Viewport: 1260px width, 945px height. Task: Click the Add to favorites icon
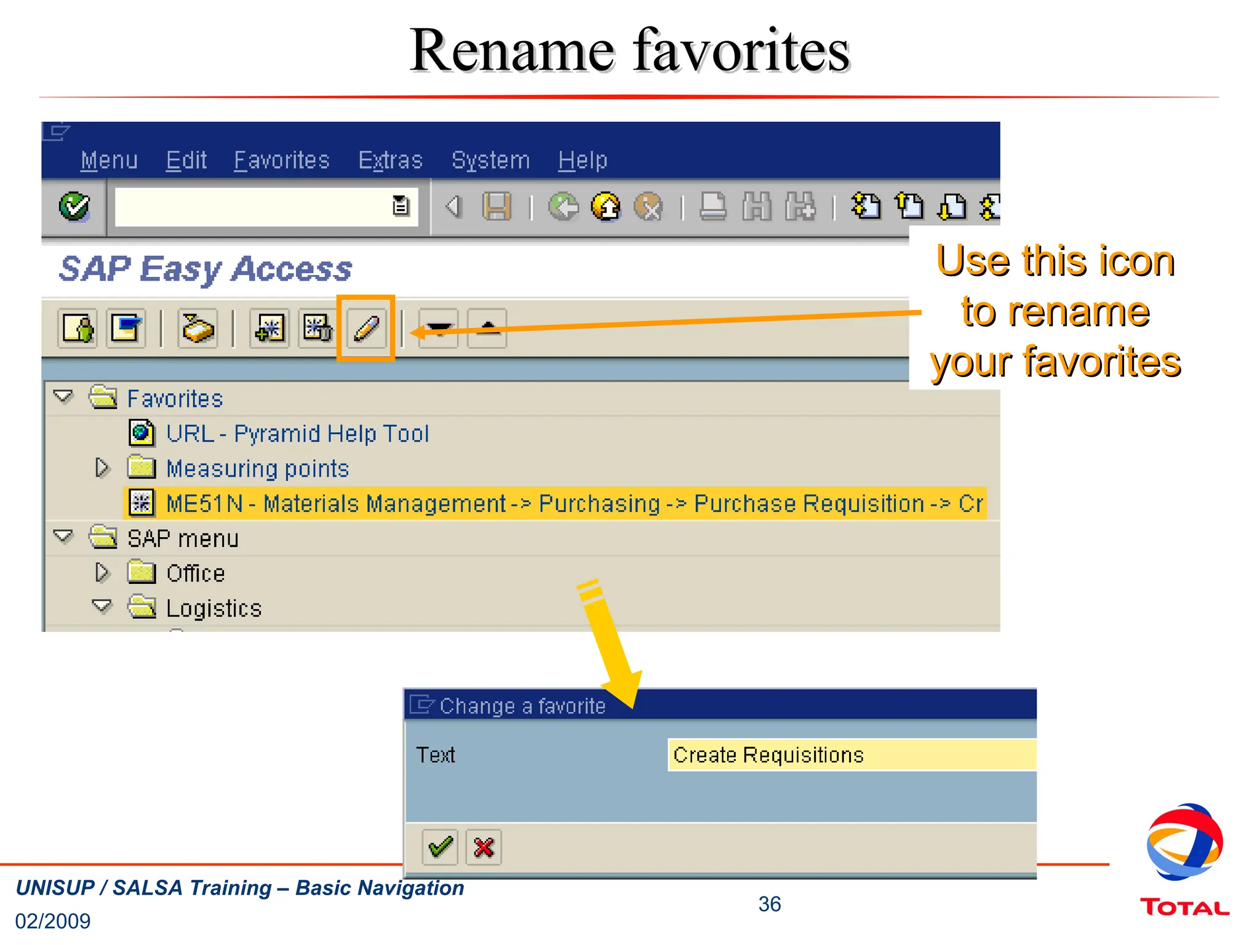pos(269,329)
